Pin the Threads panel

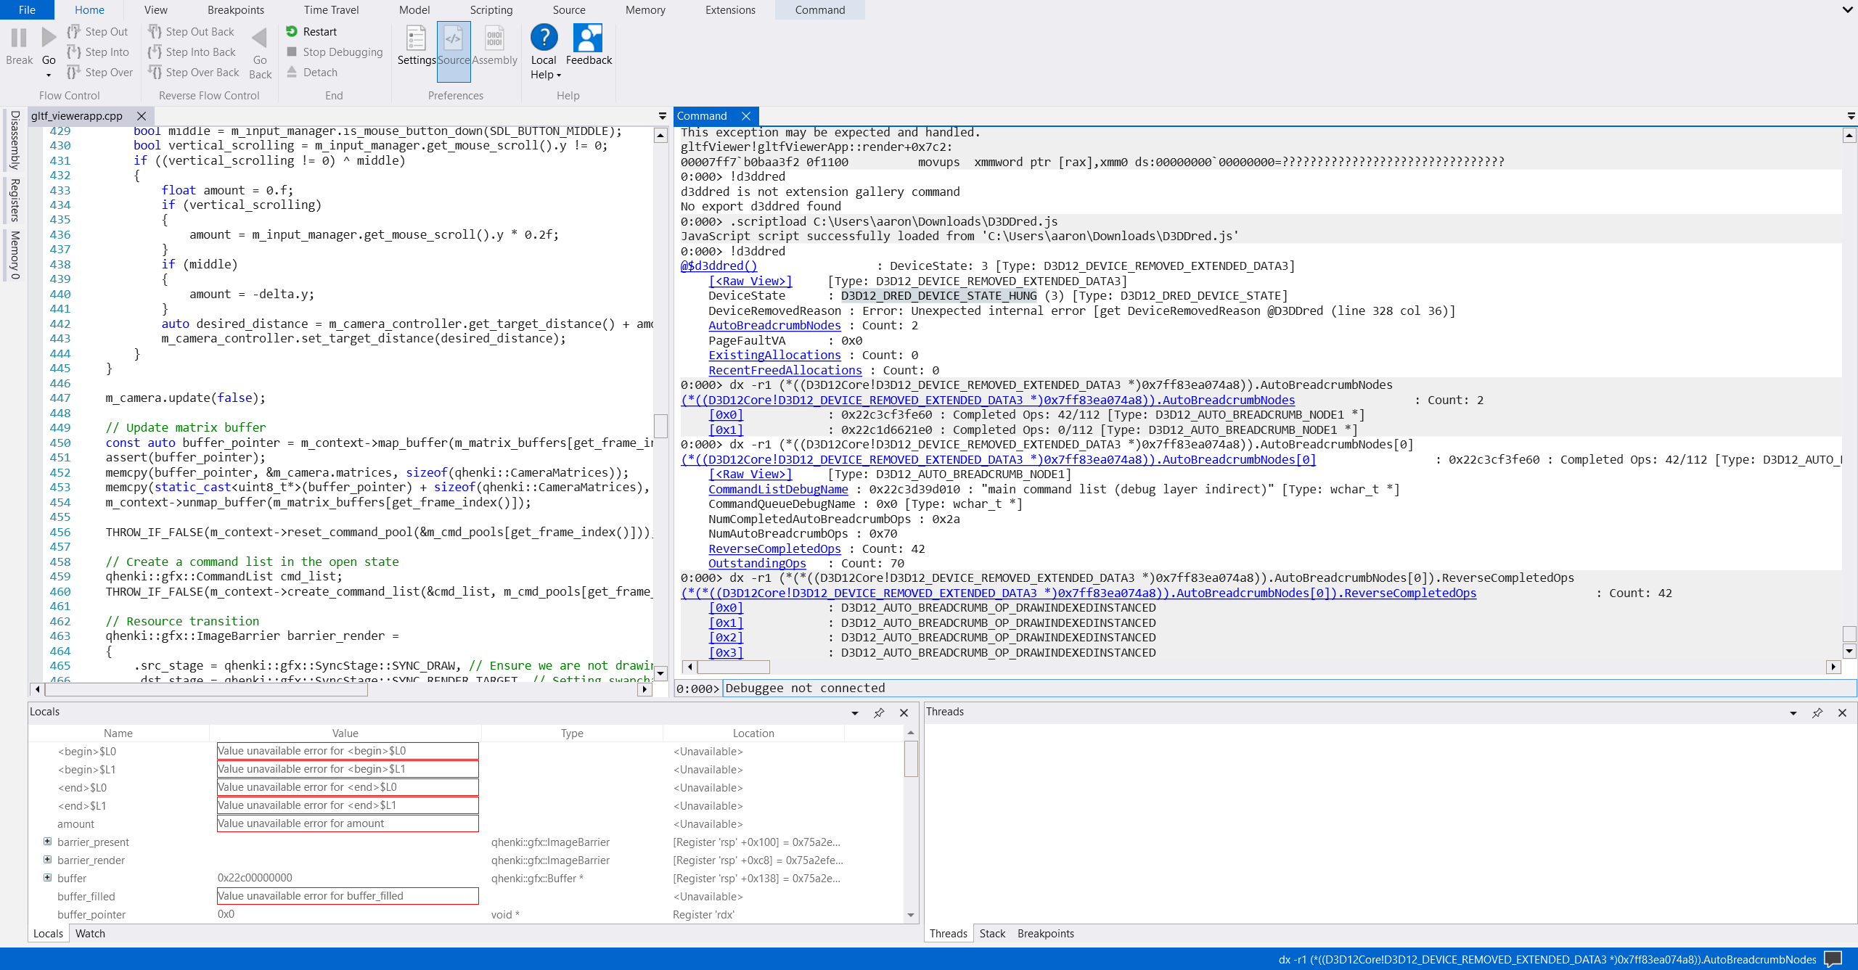1817,713
